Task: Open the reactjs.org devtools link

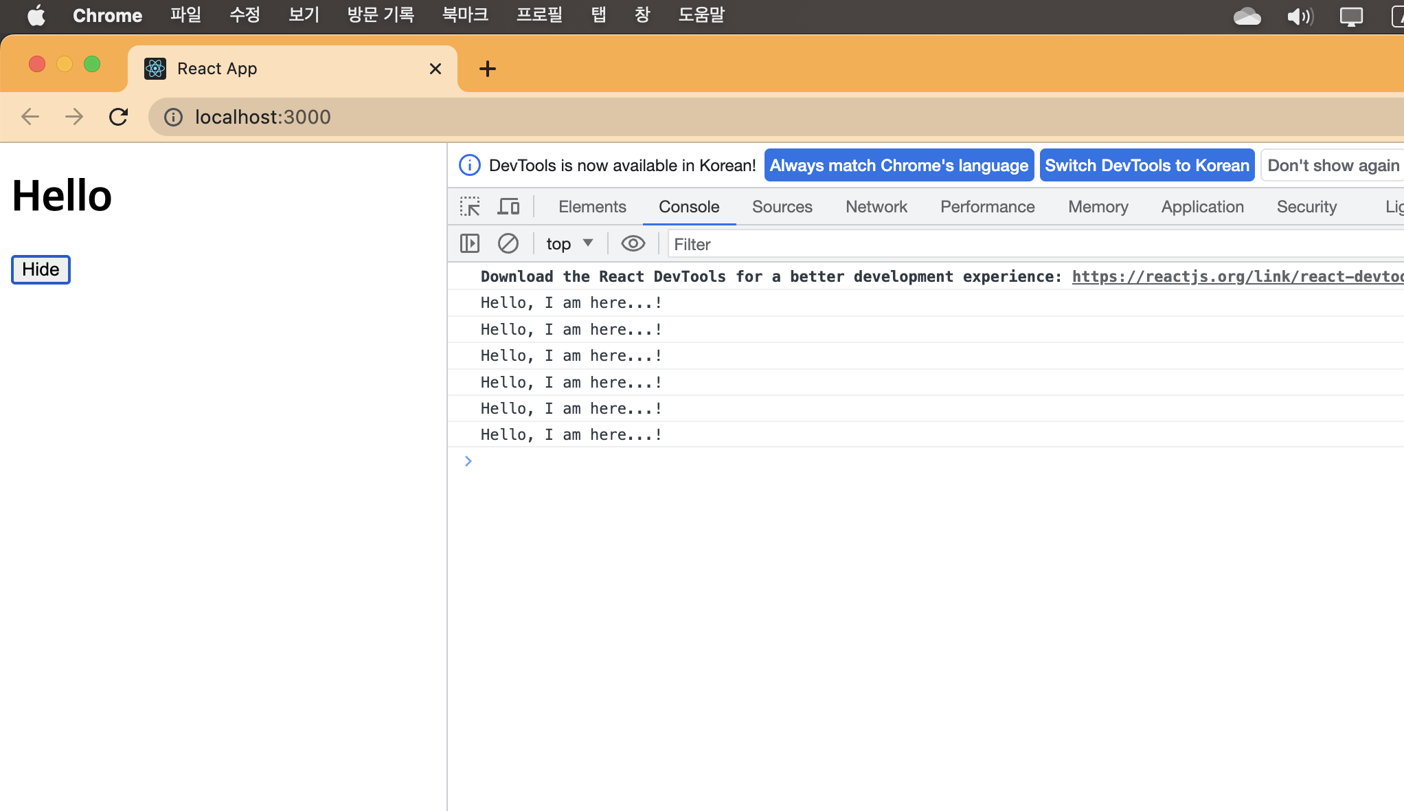Action: pyautogui.click(x=1236, y=276)
